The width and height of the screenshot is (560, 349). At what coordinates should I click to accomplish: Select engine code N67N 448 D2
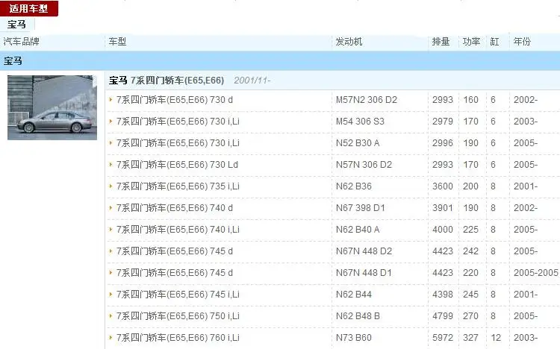364,251
